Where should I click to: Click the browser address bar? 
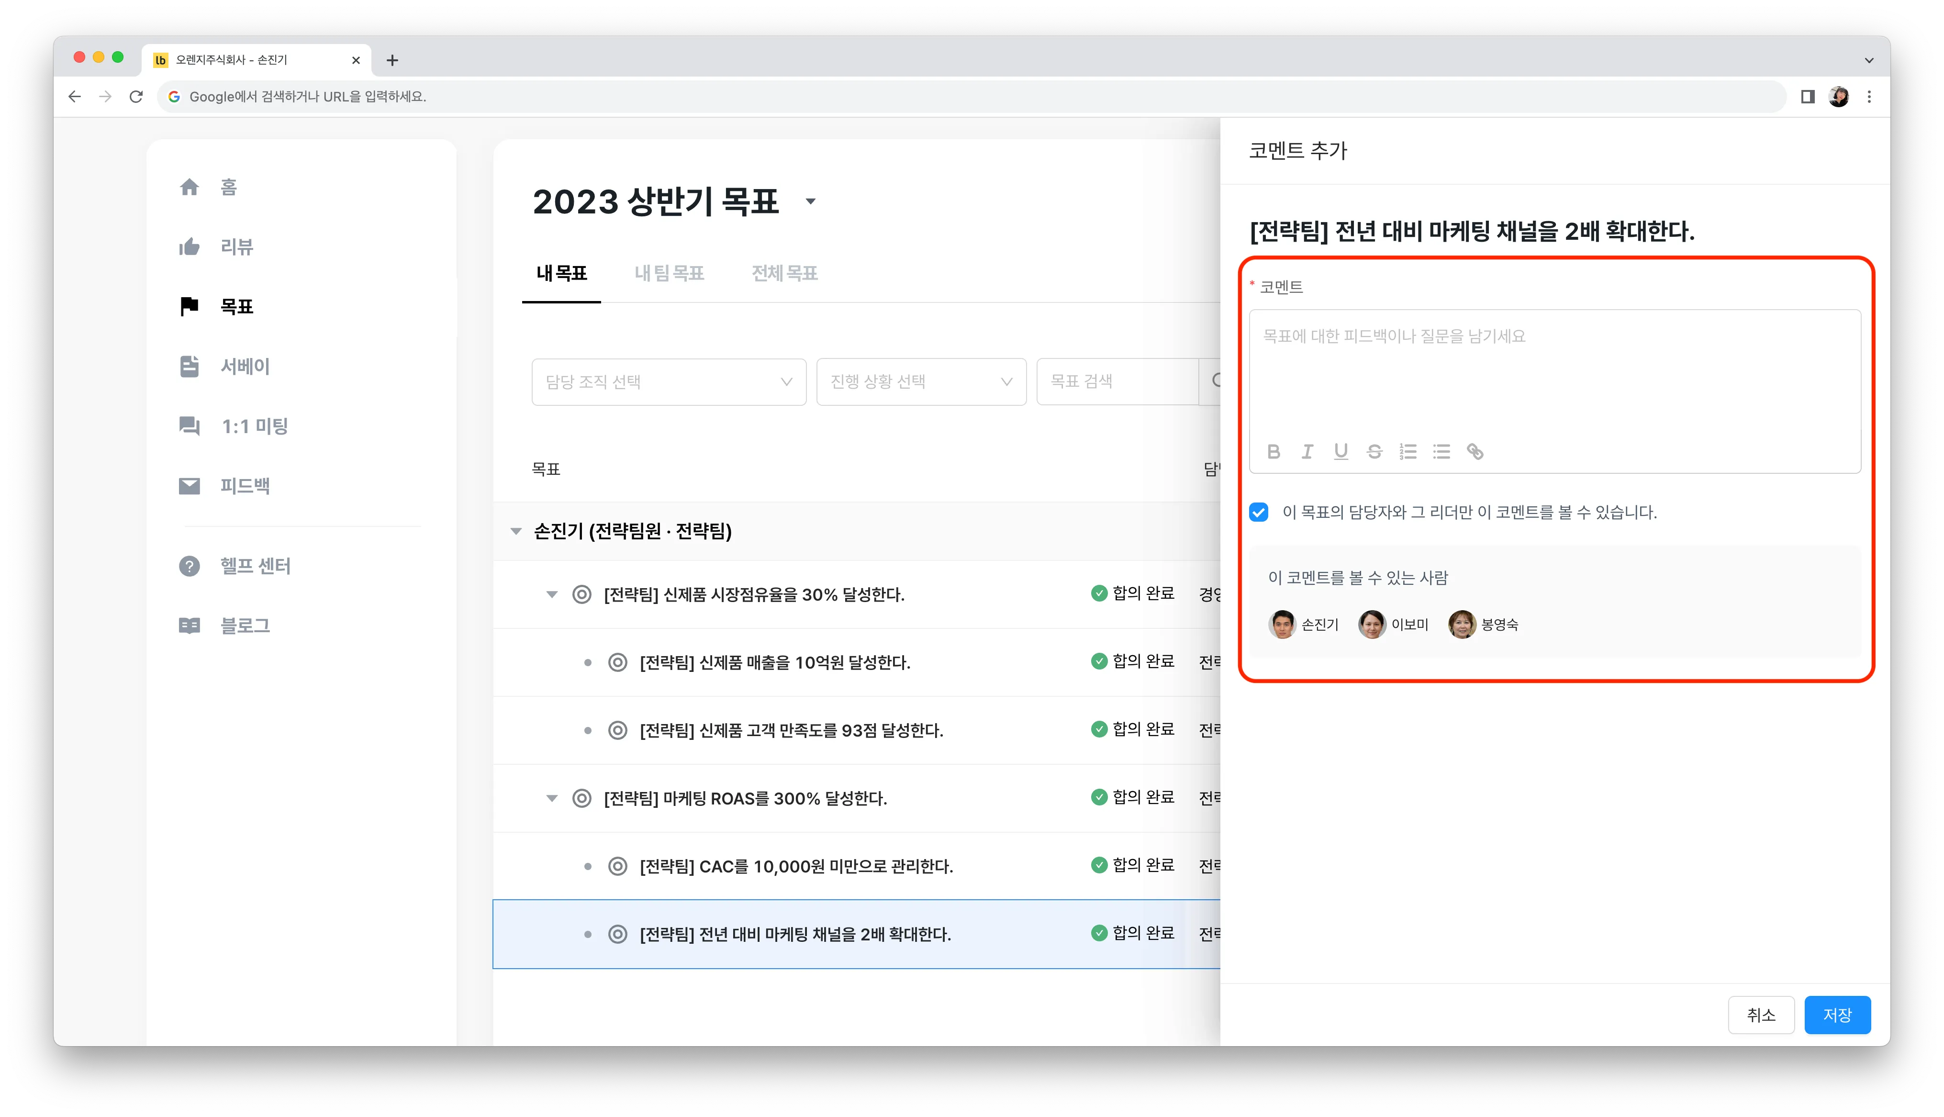tap(971, 97)
